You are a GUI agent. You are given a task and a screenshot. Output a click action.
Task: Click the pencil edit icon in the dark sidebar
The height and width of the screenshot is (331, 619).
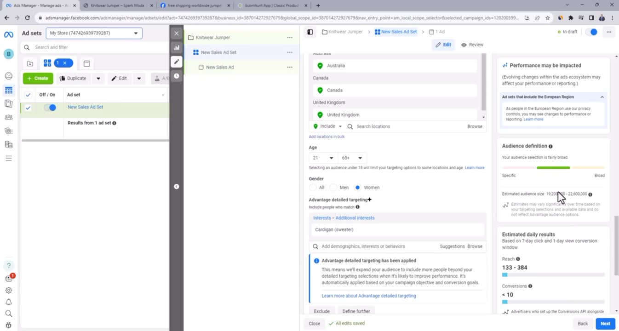pos(177,62)
